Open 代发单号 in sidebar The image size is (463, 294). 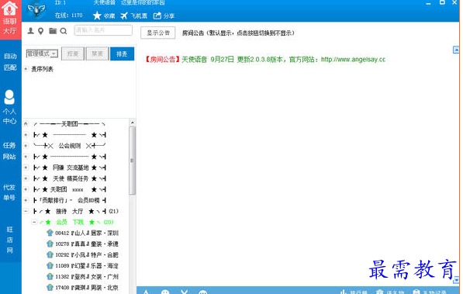point(9,192)
